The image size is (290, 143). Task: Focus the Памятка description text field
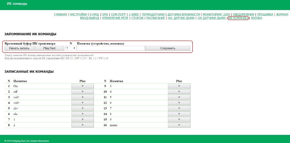(x=111, y=48)
